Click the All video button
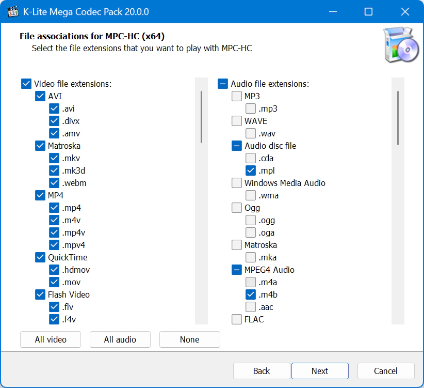Image resolution: width=424 pixels, height=388 pixels. click(x=51, y=339)
